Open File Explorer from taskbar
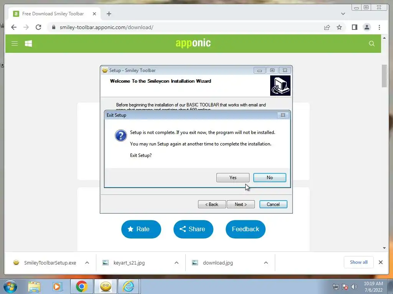This screenshot has width=393, height=294. tap(34, 287)
